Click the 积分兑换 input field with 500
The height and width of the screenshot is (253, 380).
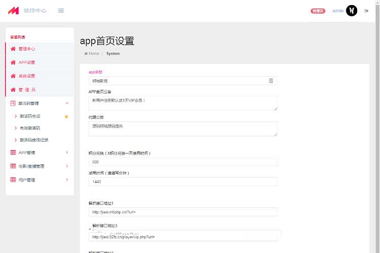(182, 162)
